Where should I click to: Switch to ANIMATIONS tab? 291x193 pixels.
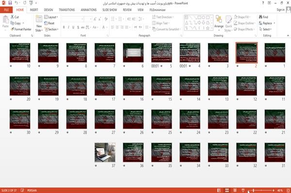[89, 10]
